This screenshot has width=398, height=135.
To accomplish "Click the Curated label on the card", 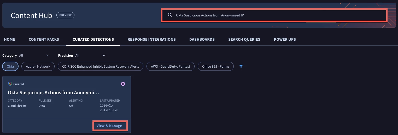I will [19, 84].
